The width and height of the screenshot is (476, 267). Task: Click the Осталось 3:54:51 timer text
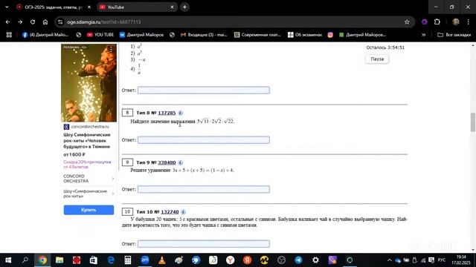(x=385, y=47)
